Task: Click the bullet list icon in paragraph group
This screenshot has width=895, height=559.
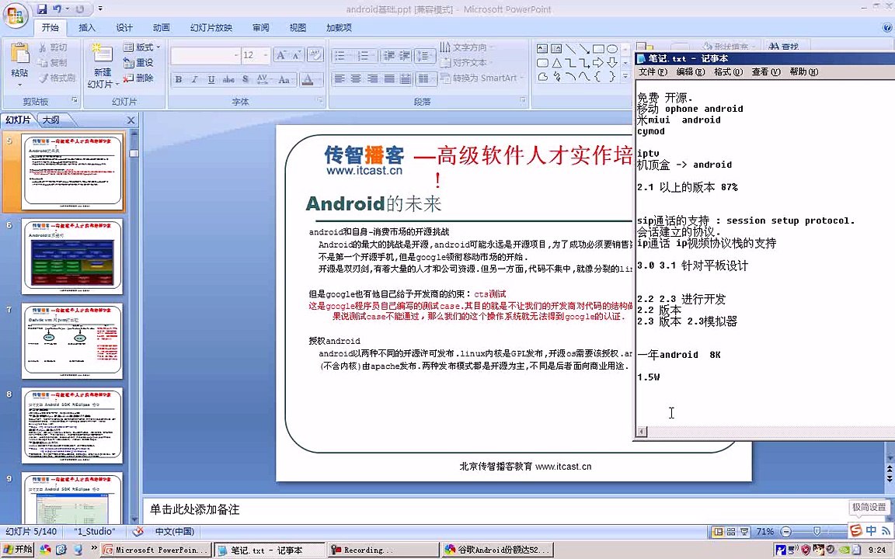Action: pos(340,55)
